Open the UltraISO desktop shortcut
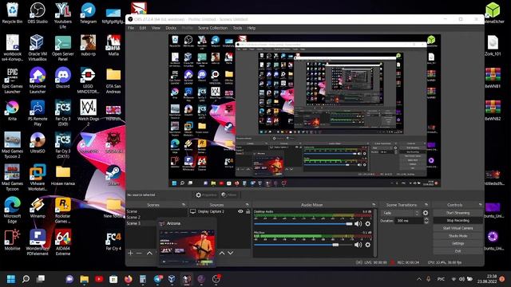Screen dimensions: 511x287 (x=38, y=143)
